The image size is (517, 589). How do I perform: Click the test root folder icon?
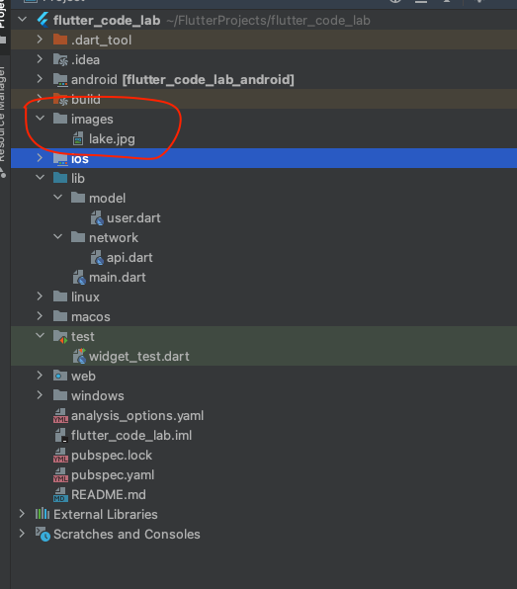click(60, 337)
